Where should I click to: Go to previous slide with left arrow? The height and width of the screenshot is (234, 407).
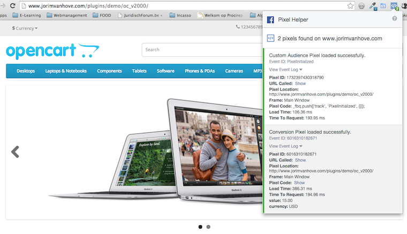tap(16, 152)
